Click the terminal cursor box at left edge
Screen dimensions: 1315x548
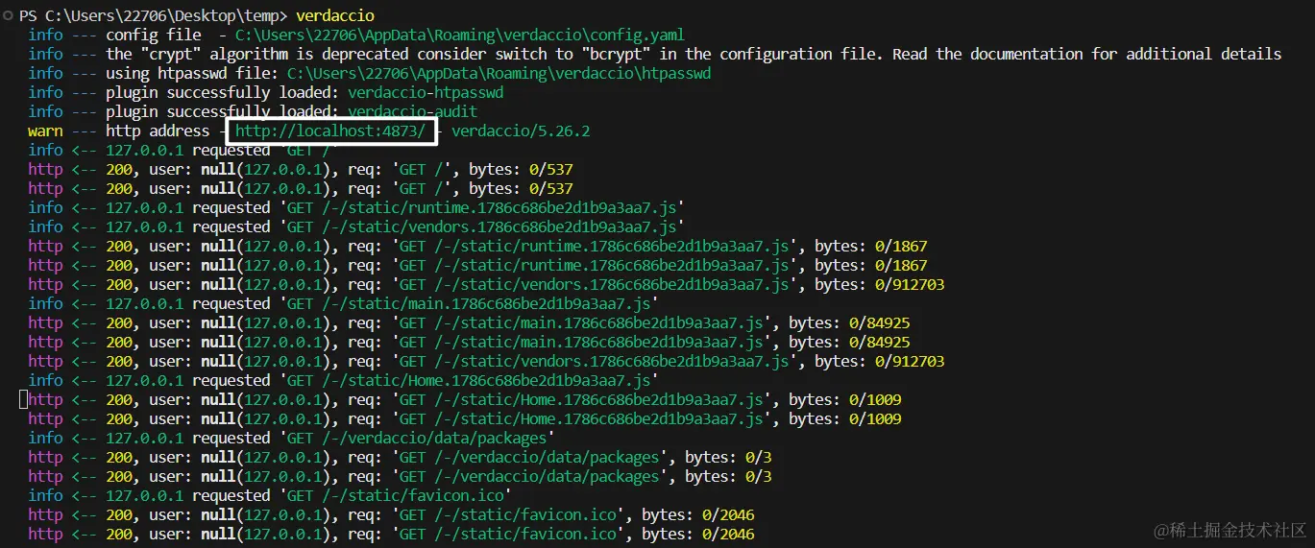(x=24, y=399)
